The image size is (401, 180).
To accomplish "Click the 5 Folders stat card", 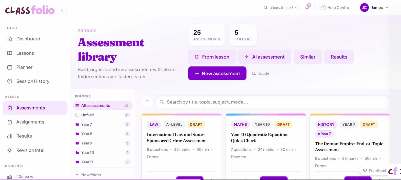I will click(243, 35).
